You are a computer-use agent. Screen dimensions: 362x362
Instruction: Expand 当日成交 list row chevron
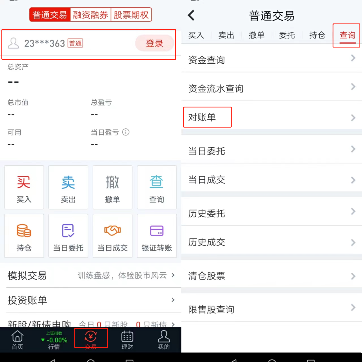(353, 180)
